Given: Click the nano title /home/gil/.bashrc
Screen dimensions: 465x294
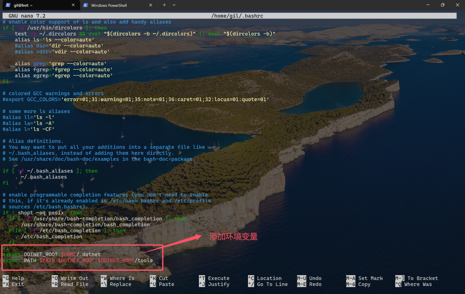Looking at the screenshot, I should pos(237,16).
